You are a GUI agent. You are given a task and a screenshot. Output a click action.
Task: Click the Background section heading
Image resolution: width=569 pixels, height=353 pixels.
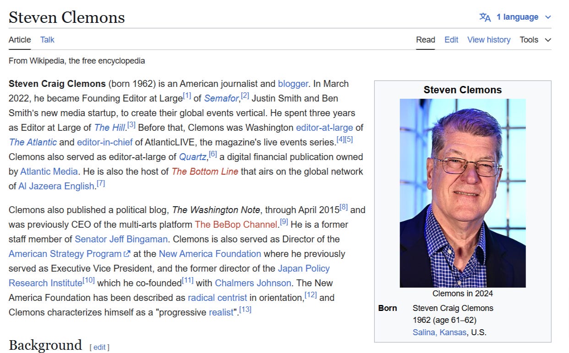click(45, 345)
